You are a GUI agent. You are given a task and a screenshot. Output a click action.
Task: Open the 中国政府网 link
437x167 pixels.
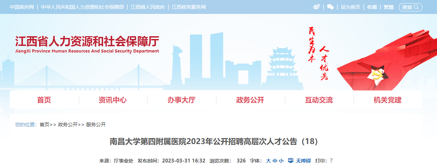[x=22, y=7]
